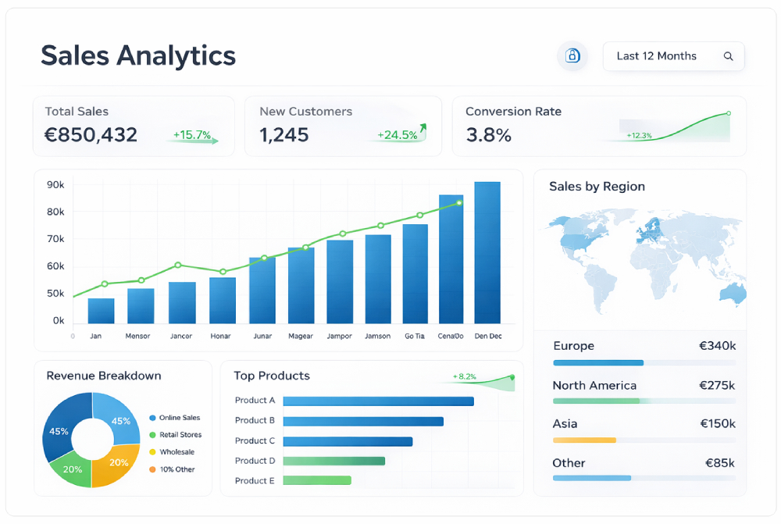Click the Product C bar
781x524 pixels.
tap(348, 441)
